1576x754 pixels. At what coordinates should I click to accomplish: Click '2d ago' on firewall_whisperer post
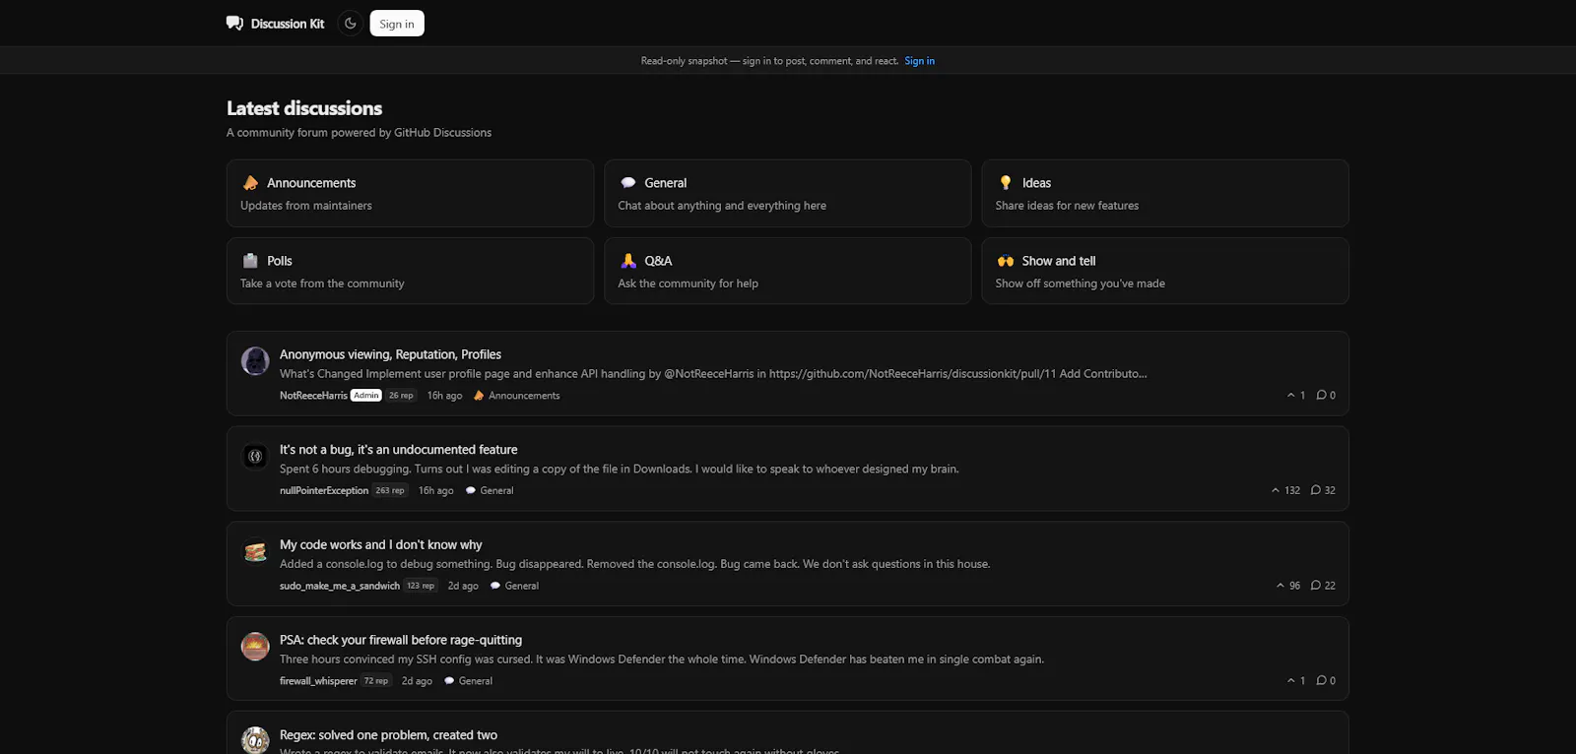pos(417,681)
